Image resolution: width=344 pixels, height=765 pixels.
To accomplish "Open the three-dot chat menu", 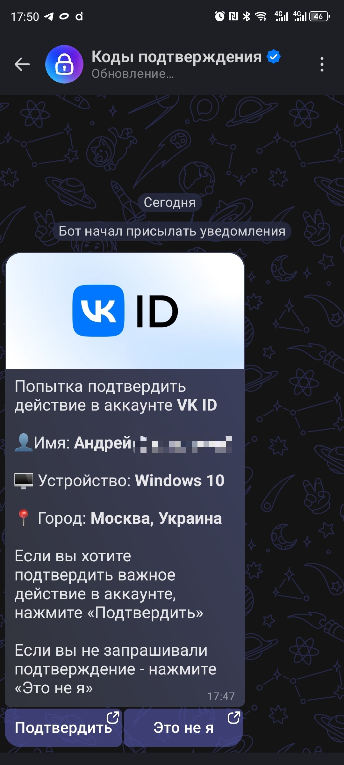I will point(322,64).
